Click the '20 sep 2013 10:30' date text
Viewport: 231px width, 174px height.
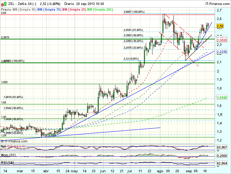tap(90, 4)
